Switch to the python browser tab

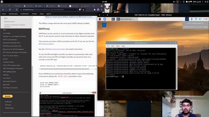85,6
